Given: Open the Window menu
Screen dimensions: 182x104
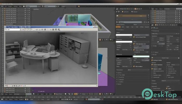Looking at the screenshot, I should (x=16, y=6).
